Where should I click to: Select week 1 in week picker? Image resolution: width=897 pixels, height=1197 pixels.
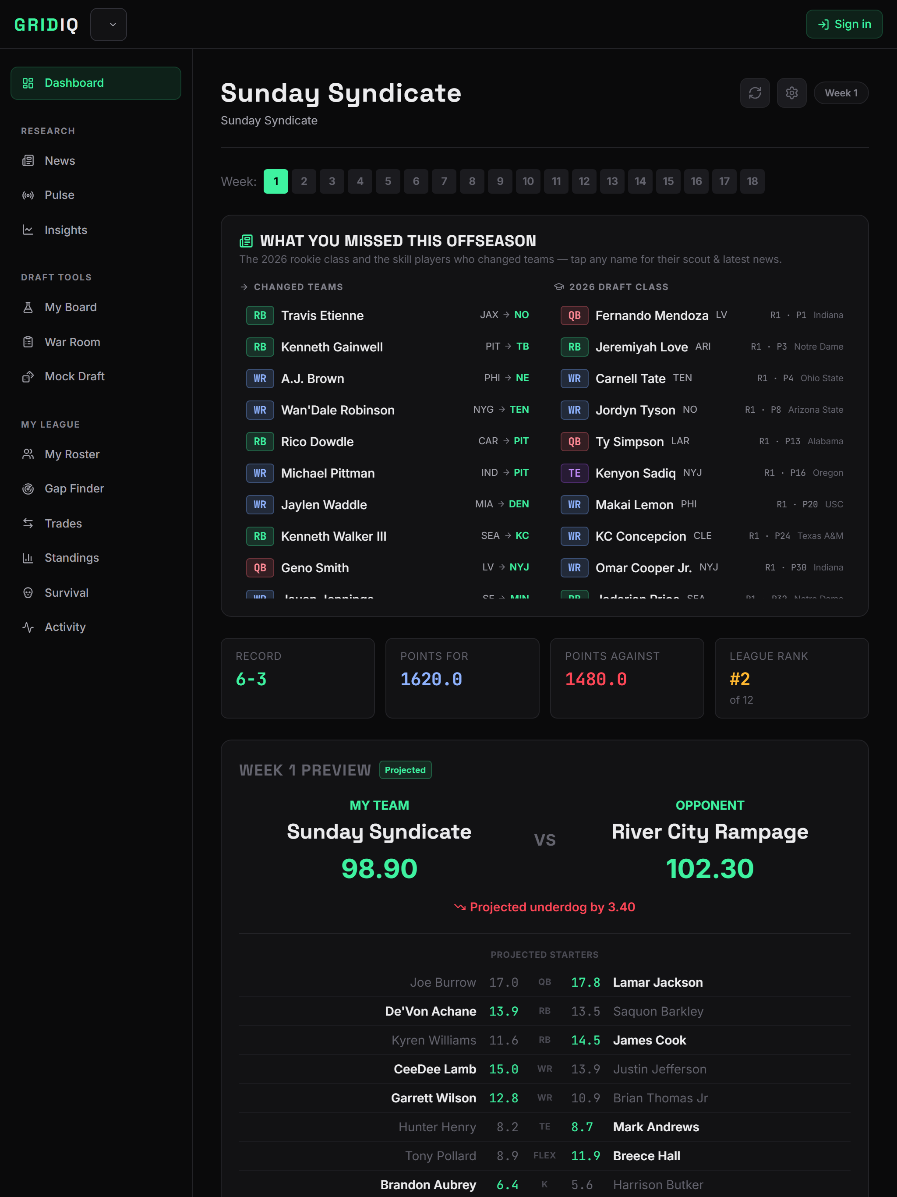276,181
